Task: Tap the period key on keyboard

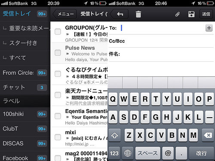Action: point(181,153)
